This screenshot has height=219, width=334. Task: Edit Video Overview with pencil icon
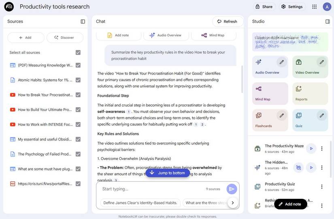(x=321, y=62)
